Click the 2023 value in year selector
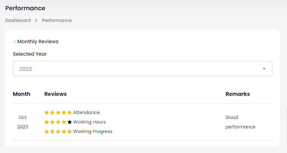Viewport: 287px width, 153px height. pos(26,69)
